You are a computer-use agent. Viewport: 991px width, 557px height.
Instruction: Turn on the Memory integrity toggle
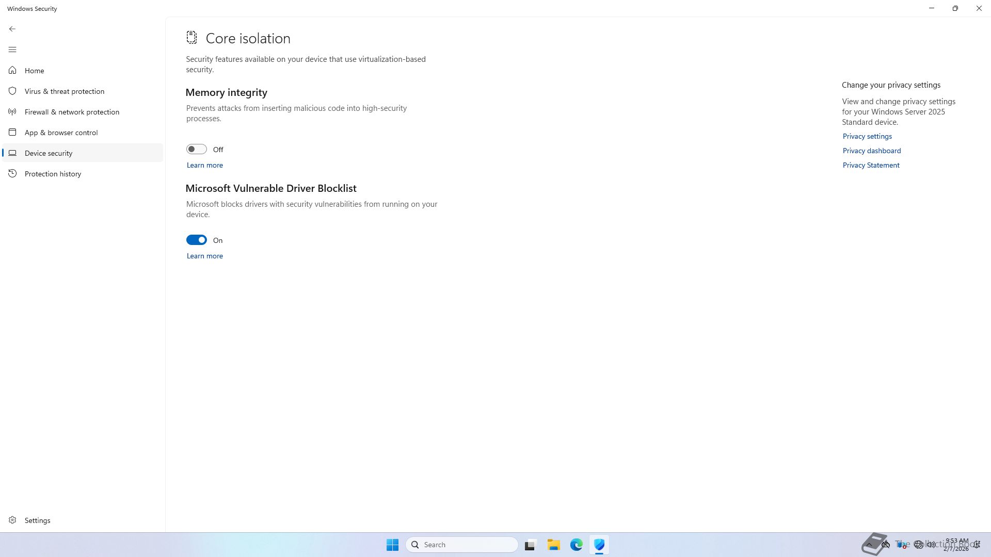(196, 149)
